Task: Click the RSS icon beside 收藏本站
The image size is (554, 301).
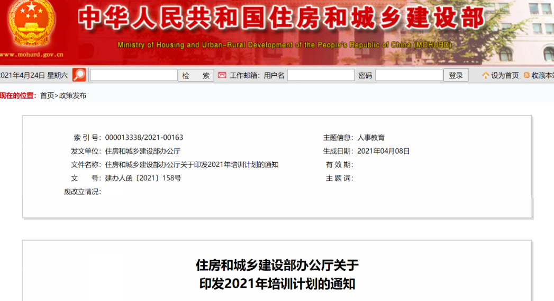Action: (526, 75)
